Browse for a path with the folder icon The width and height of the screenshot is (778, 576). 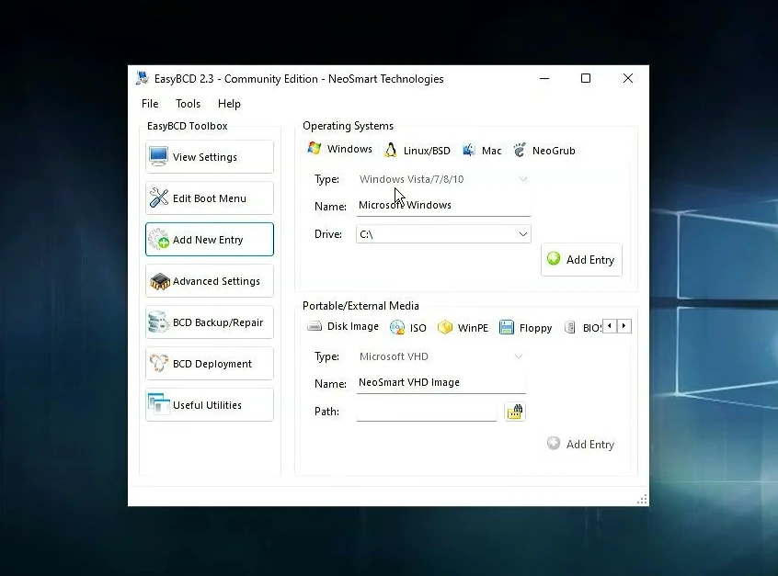click(x=515, y=412)
